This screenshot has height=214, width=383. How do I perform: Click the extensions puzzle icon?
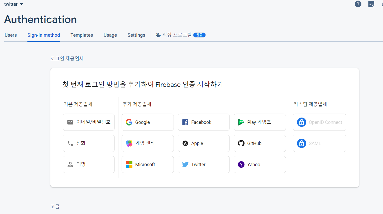(x=158, y=35)
